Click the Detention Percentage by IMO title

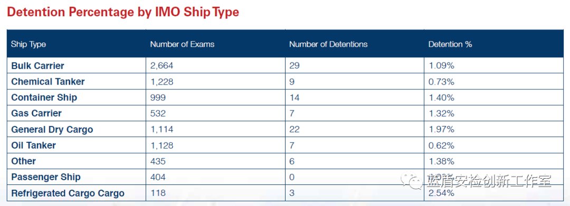[x=123, y=12]
